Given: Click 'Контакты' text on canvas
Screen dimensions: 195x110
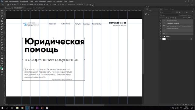Looking at the screenshot, I should pyautogui.click(x=97, y=24).
